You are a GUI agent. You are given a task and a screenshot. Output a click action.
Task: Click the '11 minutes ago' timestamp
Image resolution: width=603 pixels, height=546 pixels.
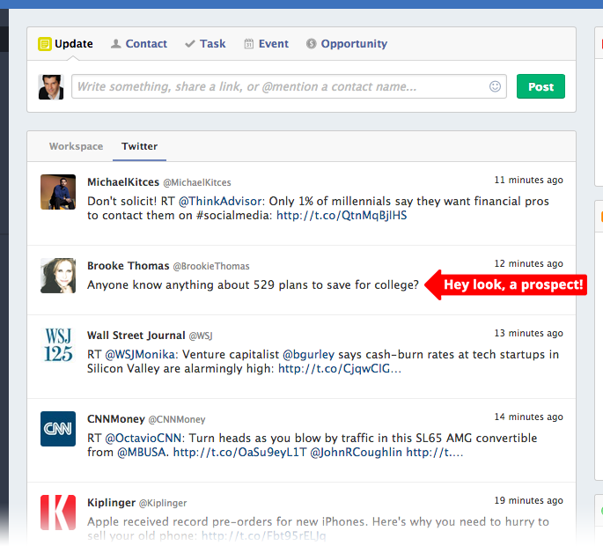(529, 180)
